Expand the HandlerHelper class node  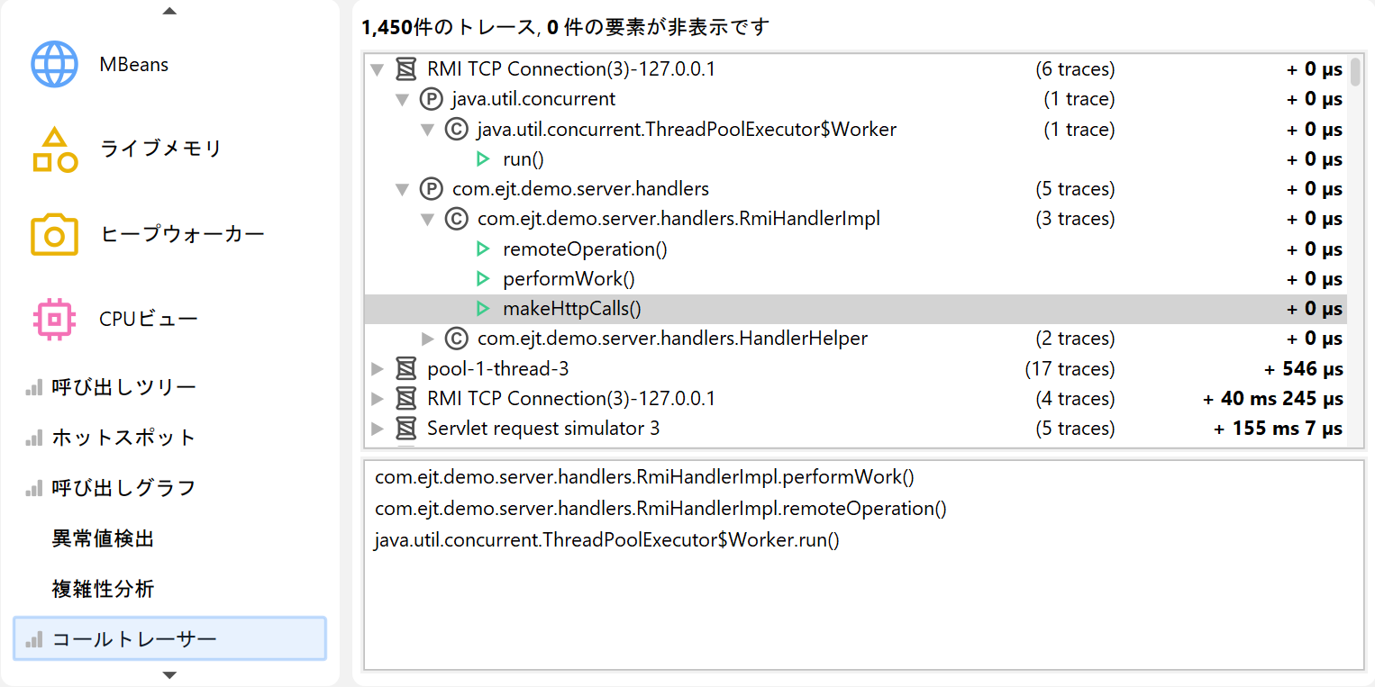(428, 339)
